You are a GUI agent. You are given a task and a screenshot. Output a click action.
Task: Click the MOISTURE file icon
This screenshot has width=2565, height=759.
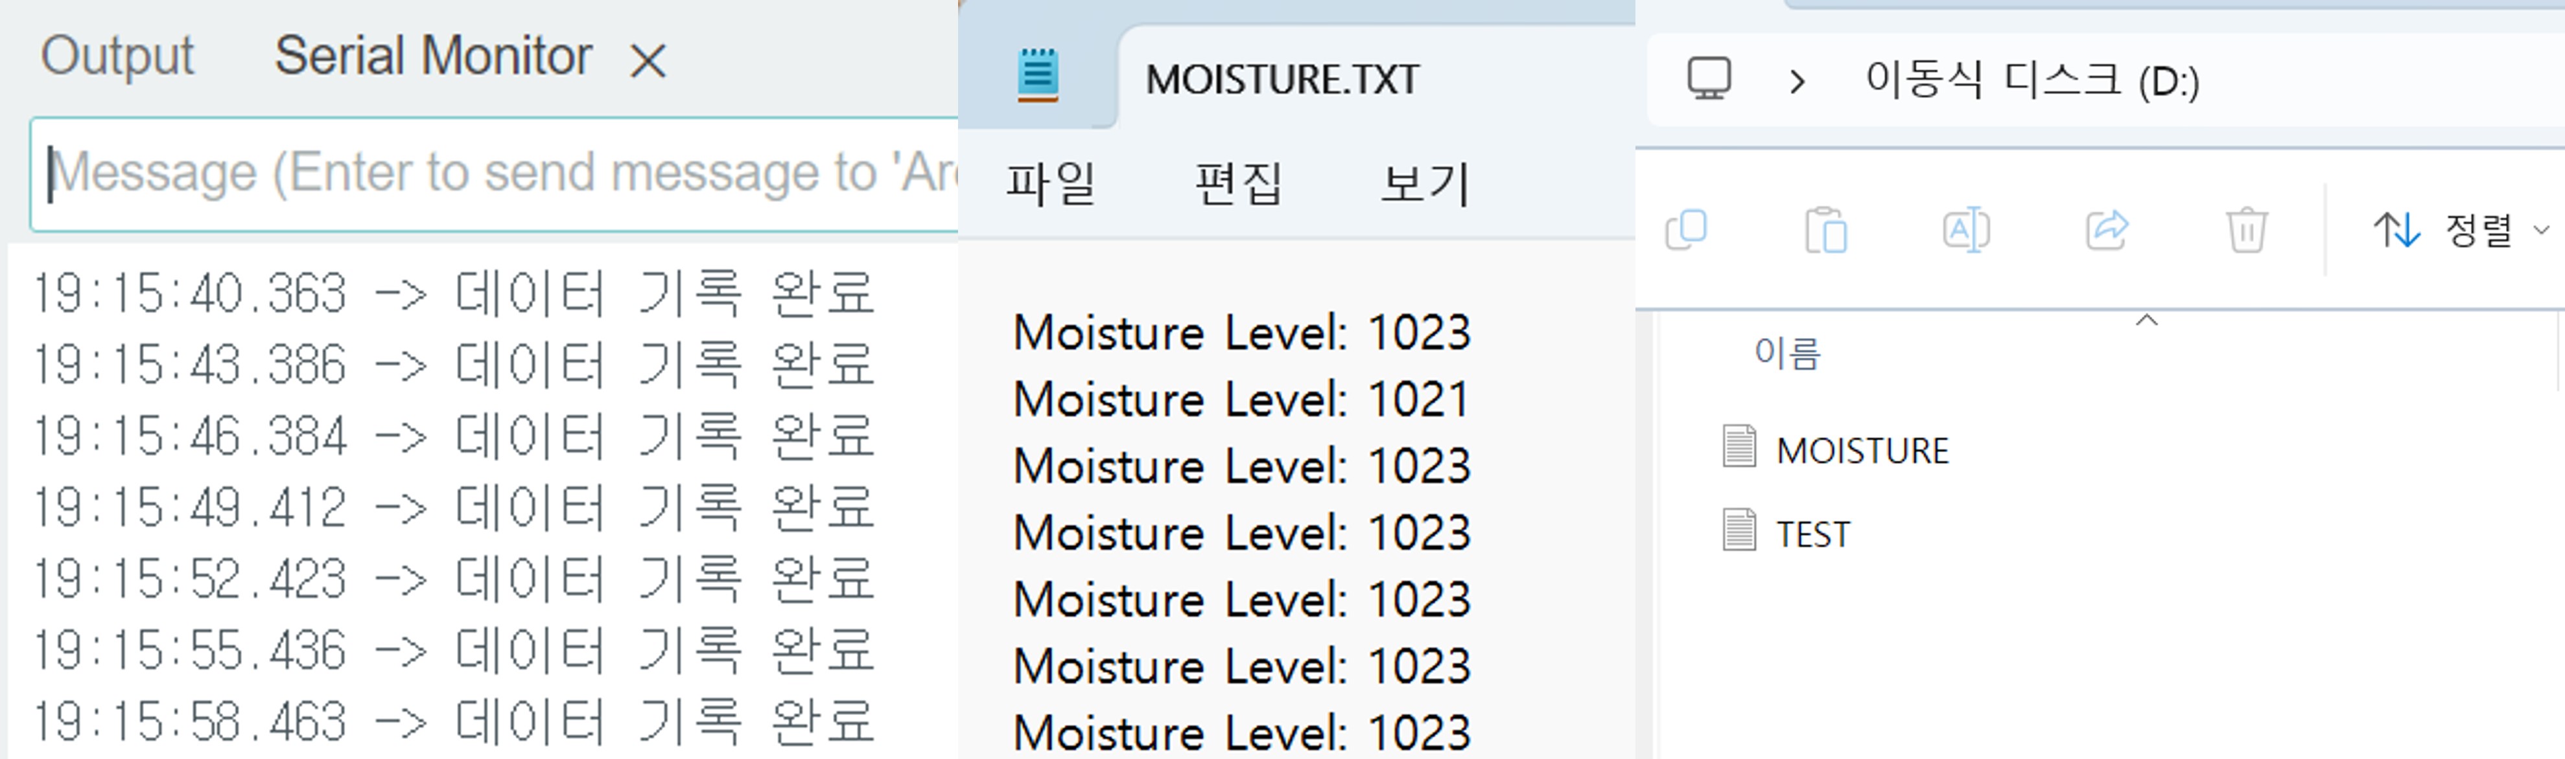point(1739,447)
